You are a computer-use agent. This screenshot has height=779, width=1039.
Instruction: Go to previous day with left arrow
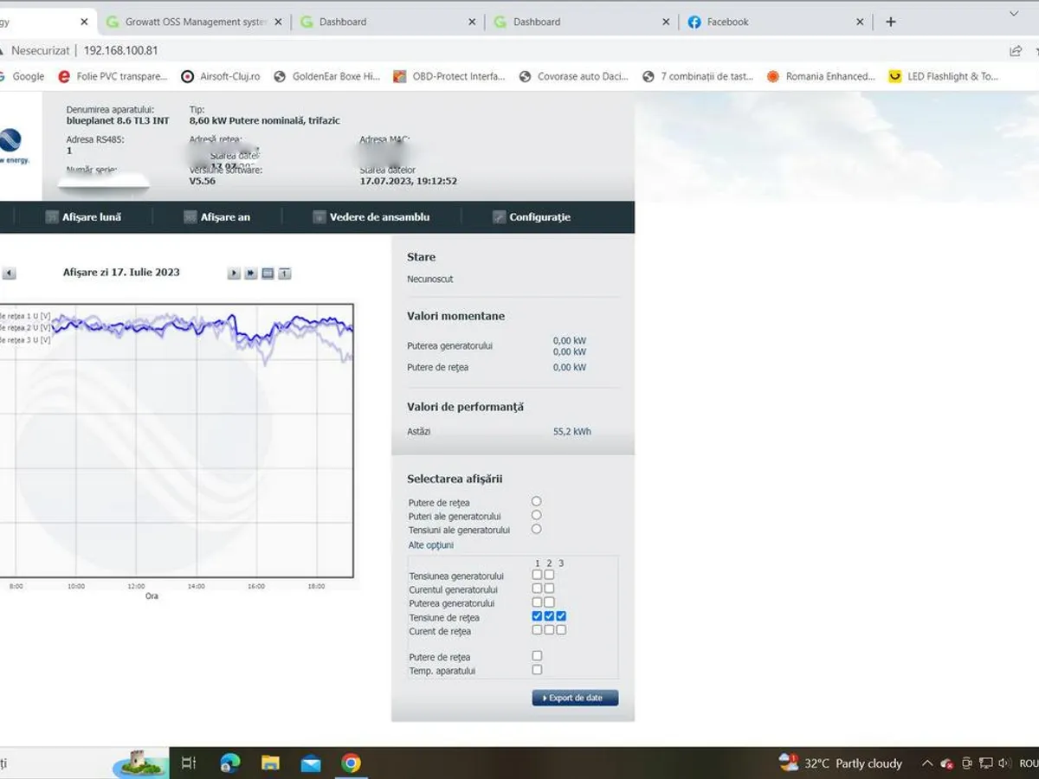(x=9, y=274)
